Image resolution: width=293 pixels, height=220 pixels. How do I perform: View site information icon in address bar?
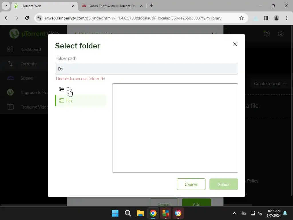[39, 18]
